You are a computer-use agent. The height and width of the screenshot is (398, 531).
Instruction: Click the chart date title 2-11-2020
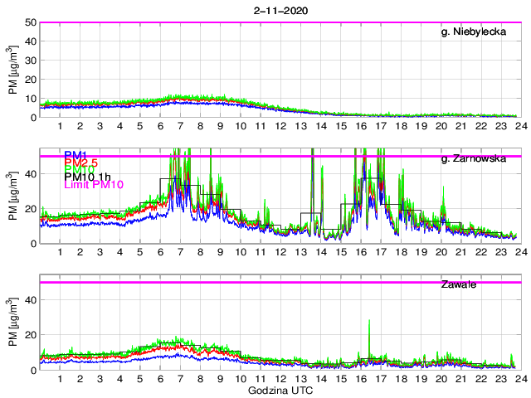click(x=279, y=8)
